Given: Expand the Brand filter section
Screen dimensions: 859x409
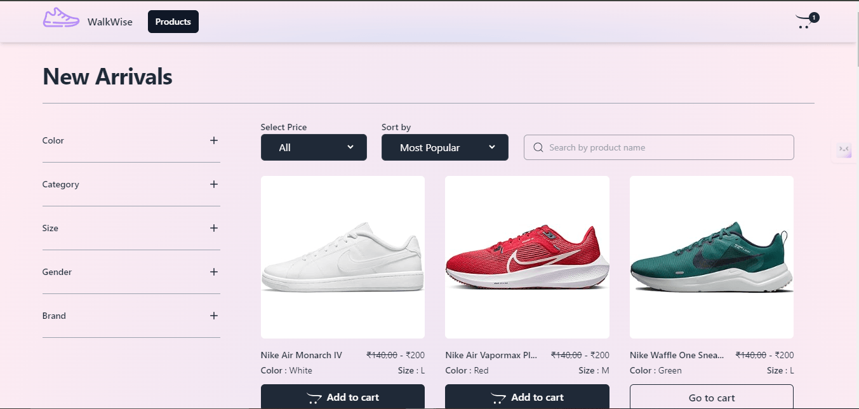Looking at the screenshot, I should click(x=131, y=316).
